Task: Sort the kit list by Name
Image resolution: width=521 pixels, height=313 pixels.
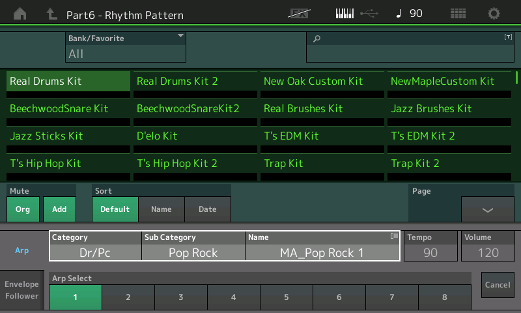Action: pos(161,209)
